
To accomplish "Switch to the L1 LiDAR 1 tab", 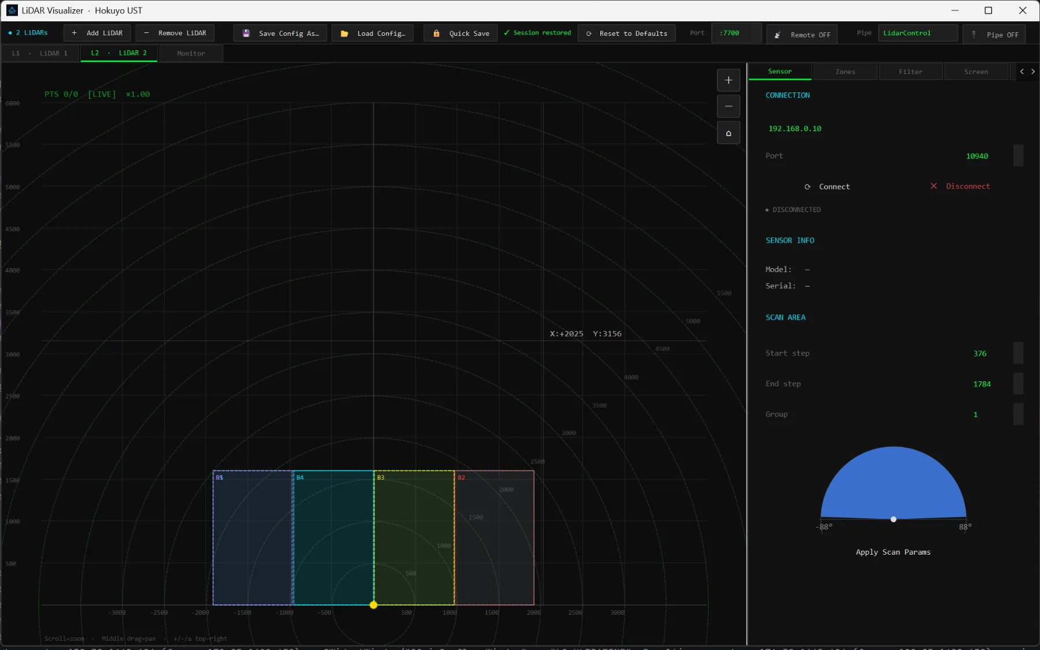I will coord(40,53).
